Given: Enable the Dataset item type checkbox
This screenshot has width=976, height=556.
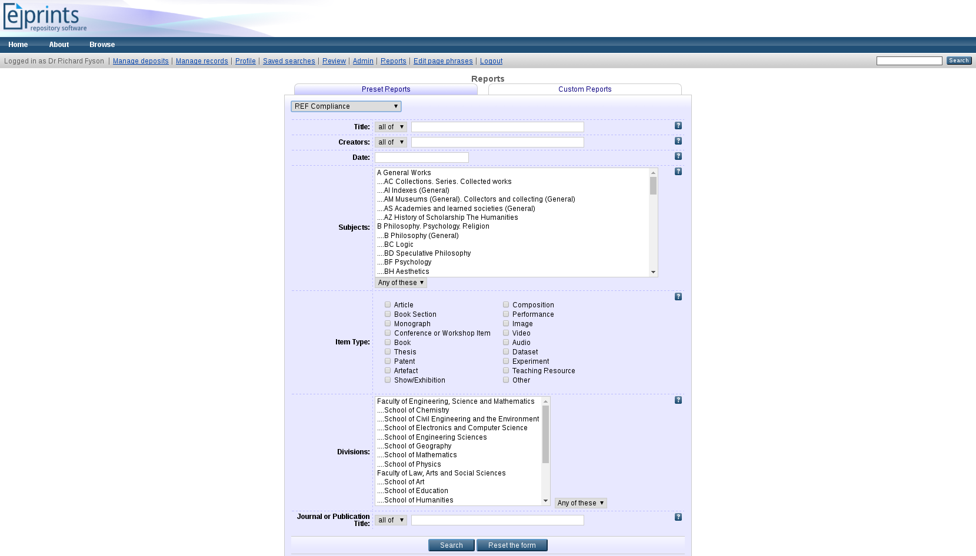Looking at the screenshot, I should (x=506, y=351).
